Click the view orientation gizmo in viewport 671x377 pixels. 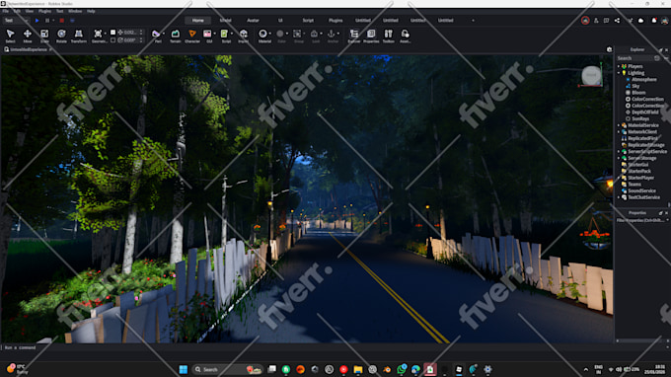(x=591, y=75)
